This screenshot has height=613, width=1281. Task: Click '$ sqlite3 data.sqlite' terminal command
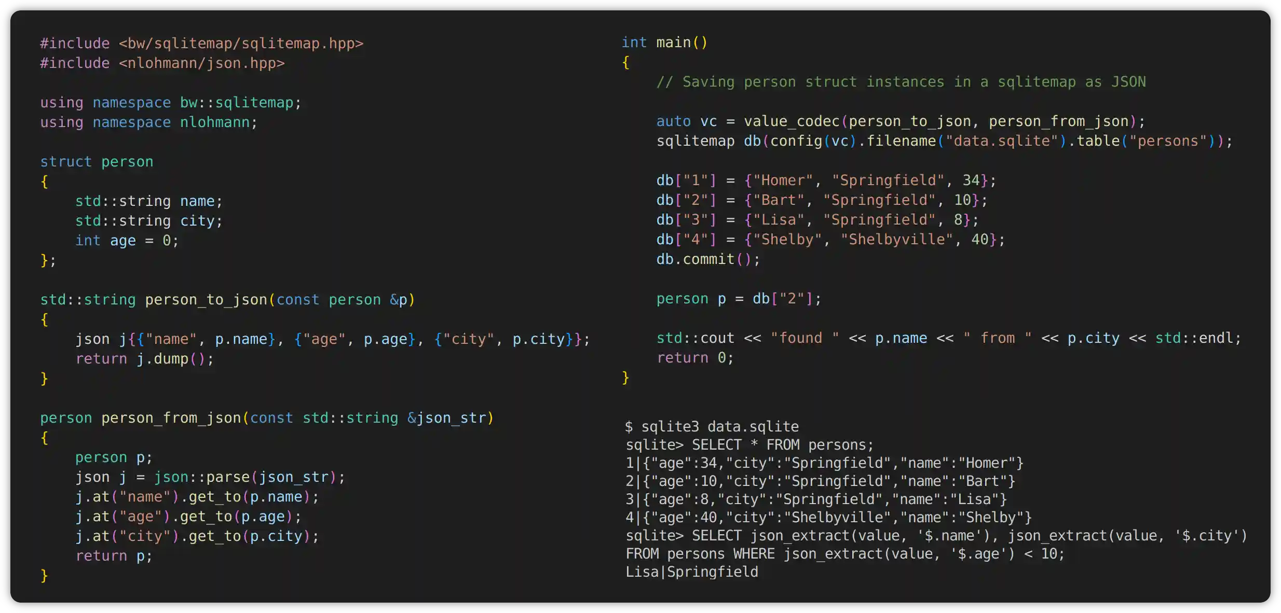point(712,427)
